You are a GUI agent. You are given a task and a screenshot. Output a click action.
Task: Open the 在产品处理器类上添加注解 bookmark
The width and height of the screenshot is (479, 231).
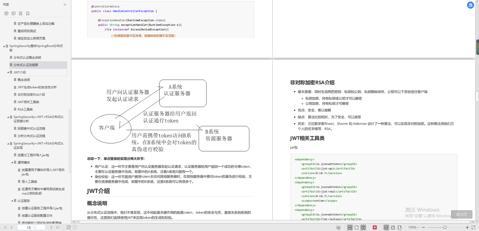tap(36, 23)
